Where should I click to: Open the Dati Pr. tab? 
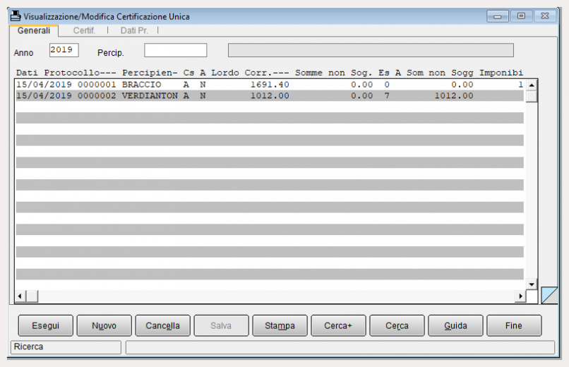tap(134, 30)
